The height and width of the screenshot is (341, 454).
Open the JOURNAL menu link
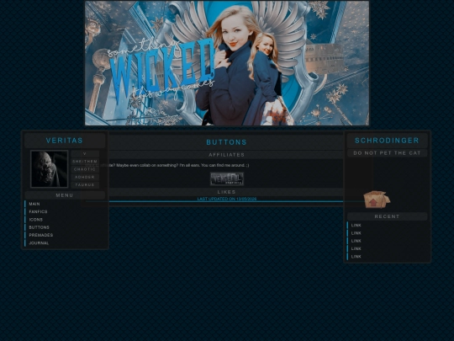39,243
